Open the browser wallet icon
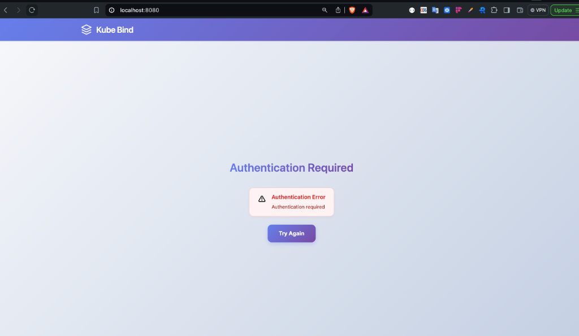The height and width of the screenshot is (336, 579). (520, 10)
